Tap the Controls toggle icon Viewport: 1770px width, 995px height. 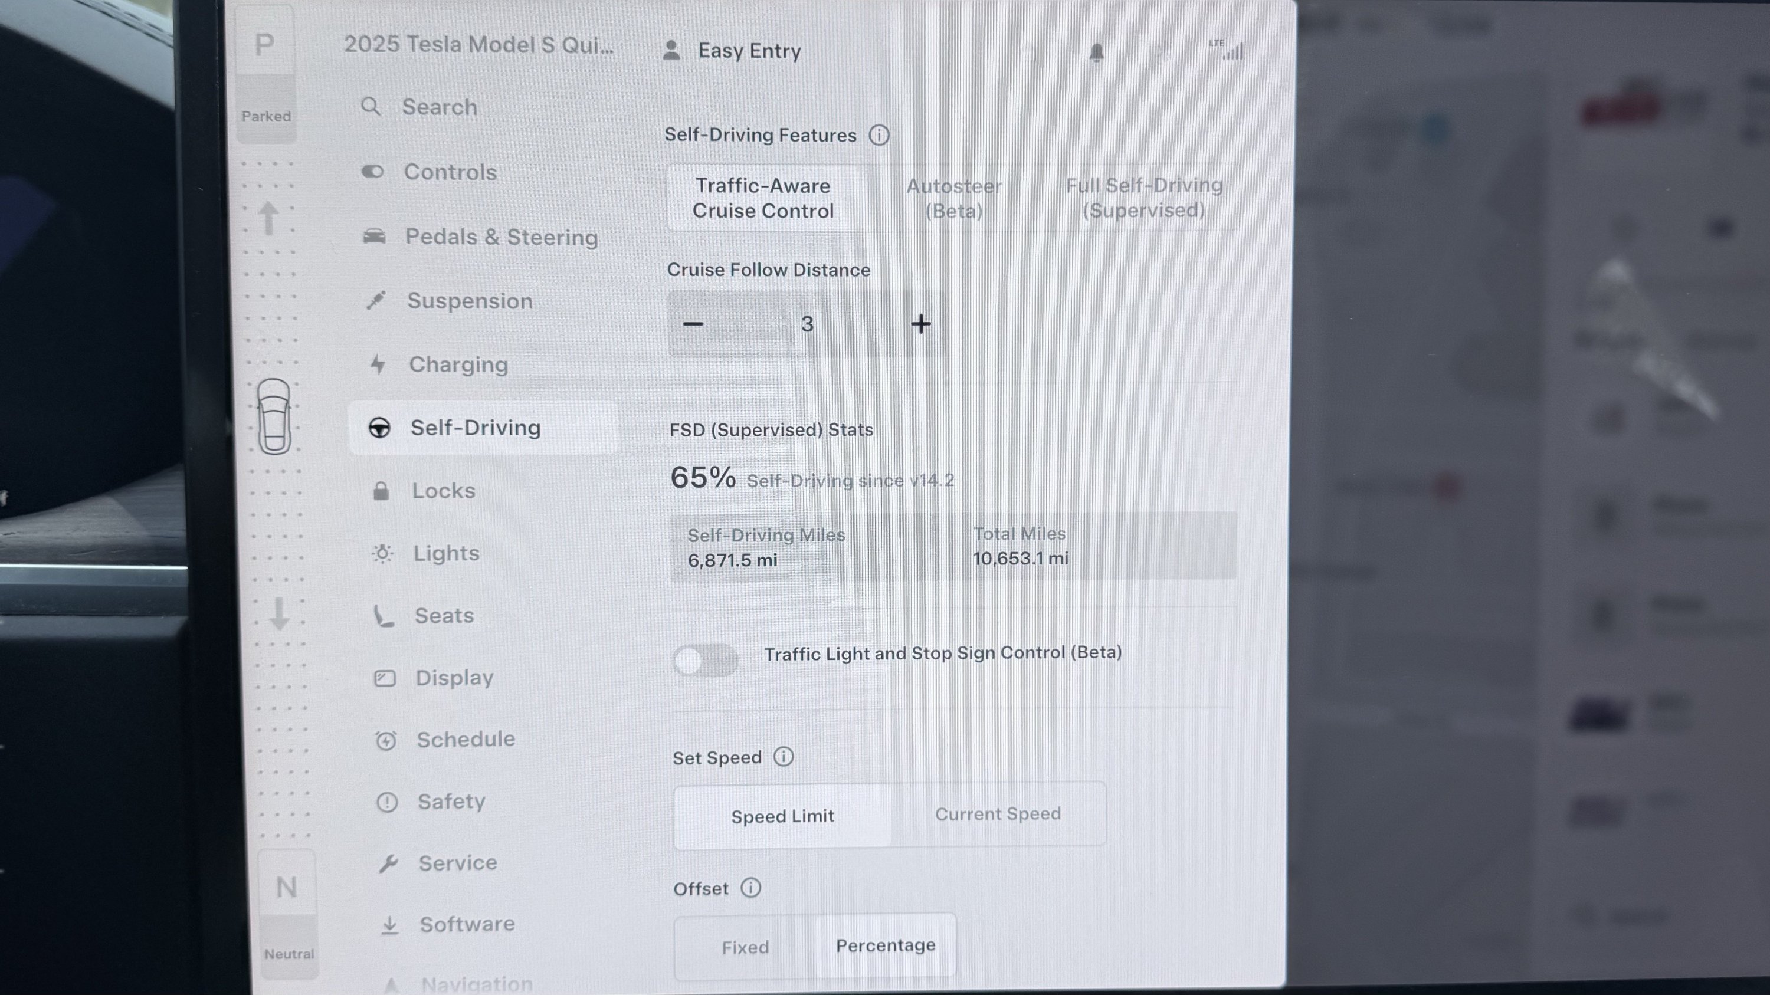[x=372, y=171]
